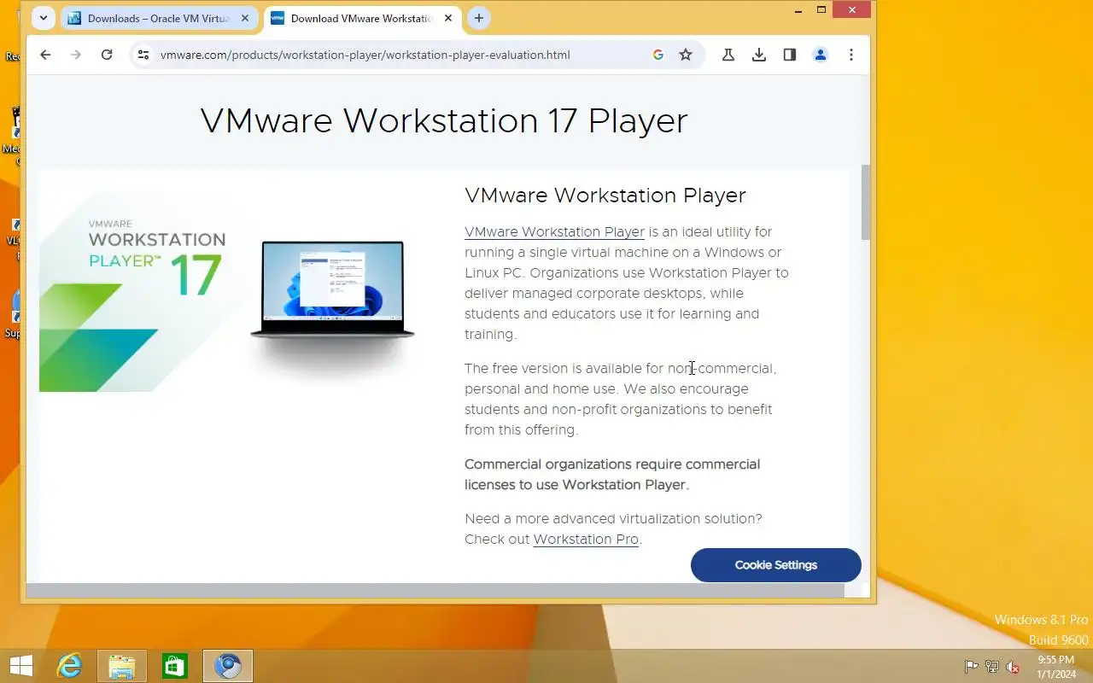The width and height of the screenshot is (1093, 683).
Task: Switch to Downloads – Oracle VM VirtualBox tab
Action: coord(159,18)
